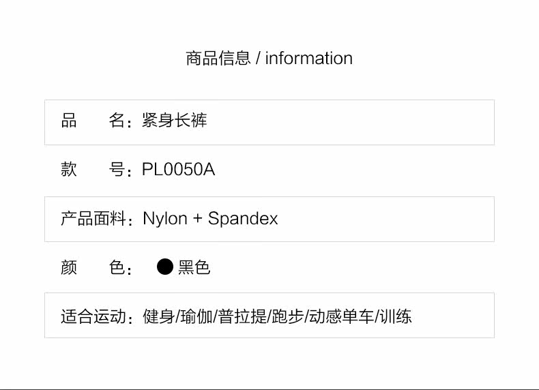Select the 黑色 color name text

(x=194, y=267)
